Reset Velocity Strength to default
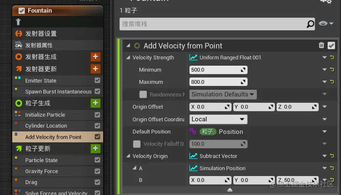Viewport: 341px width, 195px height. [332, 57]
